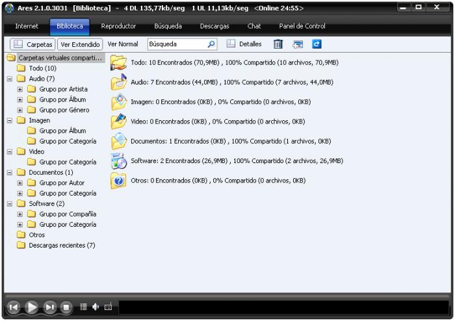Click the previous track button
This screenshot has height=321, width=455.
(14, 307)
